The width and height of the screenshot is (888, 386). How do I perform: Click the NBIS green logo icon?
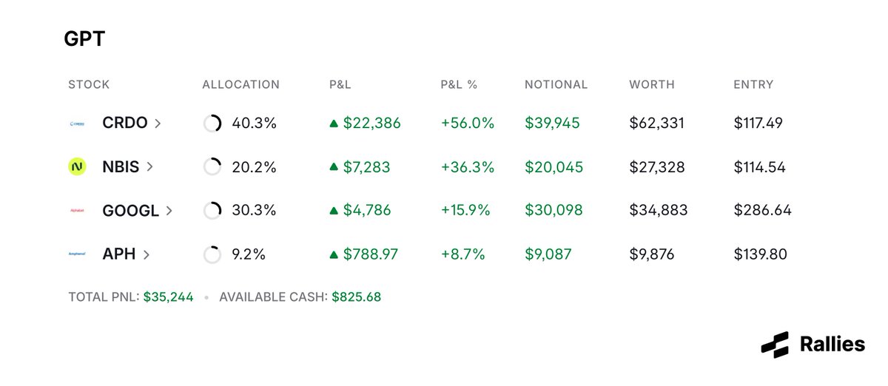click(x=77, y=167)
